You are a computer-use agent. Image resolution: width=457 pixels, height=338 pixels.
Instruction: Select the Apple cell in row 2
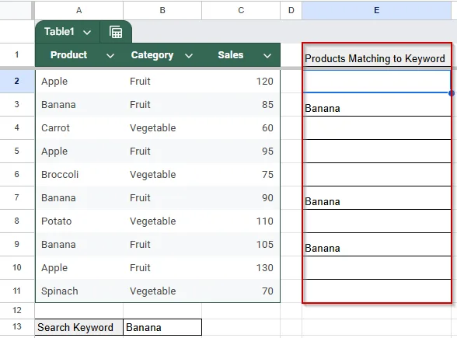click(x=79, y=82)
